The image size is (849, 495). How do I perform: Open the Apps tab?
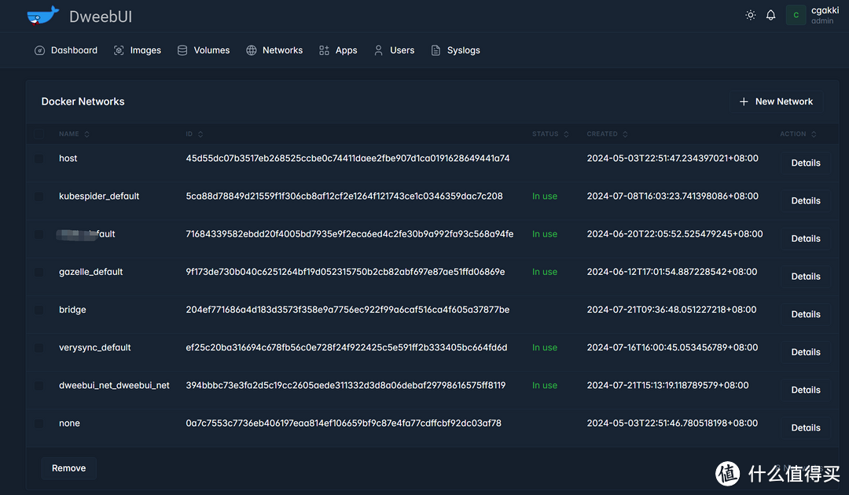[x=338, y=50]
